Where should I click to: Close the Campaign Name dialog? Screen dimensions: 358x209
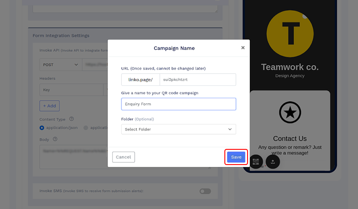[x=243, y=47]
